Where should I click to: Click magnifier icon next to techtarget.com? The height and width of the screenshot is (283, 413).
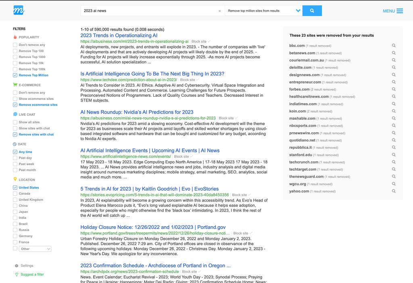coord(394,169)
